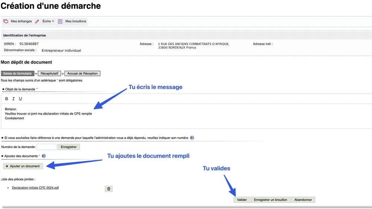Open Mes échanges tab
The width and height of the screenshot is (372, 209).
click(17, 21)
